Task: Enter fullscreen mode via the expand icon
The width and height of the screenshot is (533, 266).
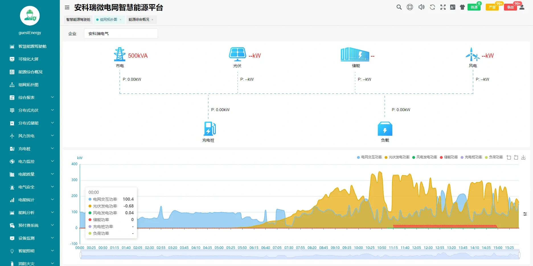Action: tap(443, 7)
